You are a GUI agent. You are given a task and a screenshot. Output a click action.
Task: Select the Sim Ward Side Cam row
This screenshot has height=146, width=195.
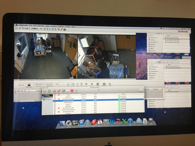98,108
